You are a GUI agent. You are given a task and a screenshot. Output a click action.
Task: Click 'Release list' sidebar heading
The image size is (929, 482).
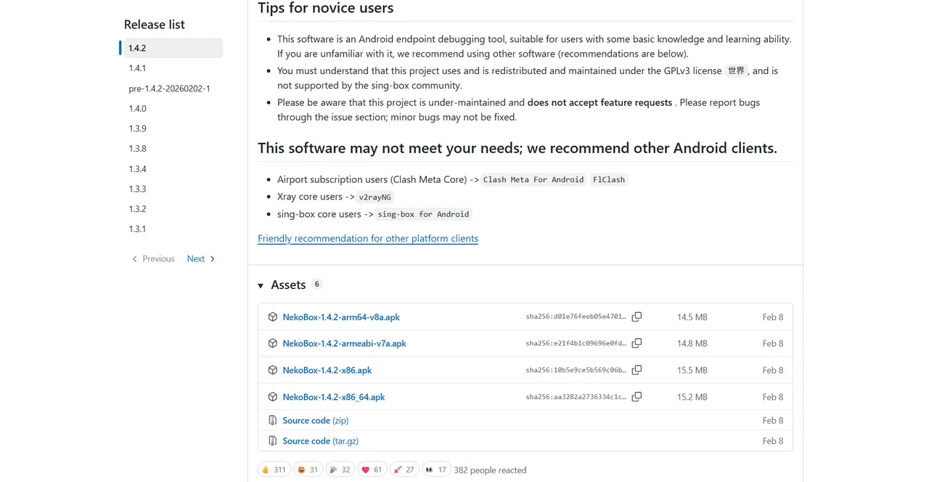[155, 25]
